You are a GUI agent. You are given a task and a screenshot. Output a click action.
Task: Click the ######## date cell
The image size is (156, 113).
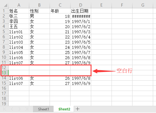coord(81,16)
